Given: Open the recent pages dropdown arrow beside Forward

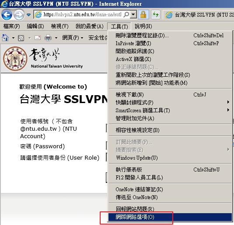Looking at the screenshot, I should pyautogui.click(x=28, y=15).
